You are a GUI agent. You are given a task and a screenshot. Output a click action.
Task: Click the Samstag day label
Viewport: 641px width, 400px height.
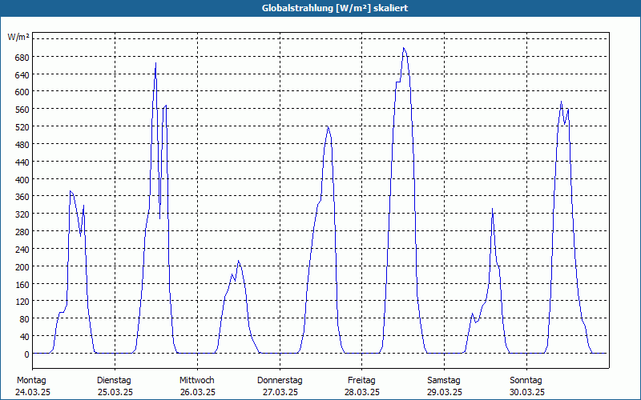pyautogui.click(x=444, y=381)
